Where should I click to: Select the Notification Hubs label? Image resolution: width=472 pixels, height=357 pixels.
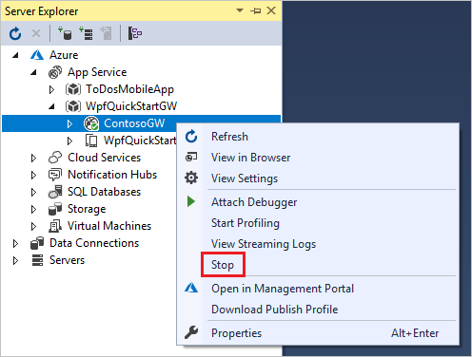(x=112, y=175)
